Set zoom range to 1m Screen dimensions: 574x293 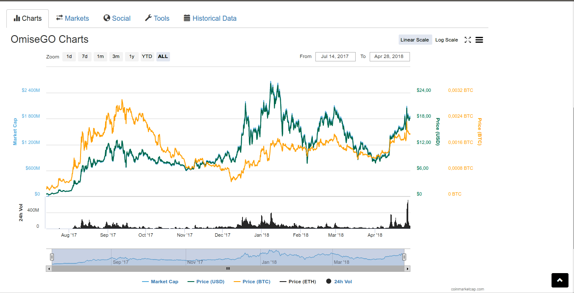[x=100, y=56]
